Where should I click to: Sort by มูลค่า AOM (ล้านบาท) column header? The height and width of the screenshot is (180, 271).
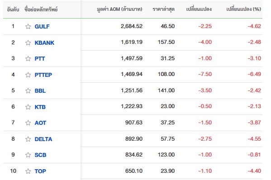(119, 9)
